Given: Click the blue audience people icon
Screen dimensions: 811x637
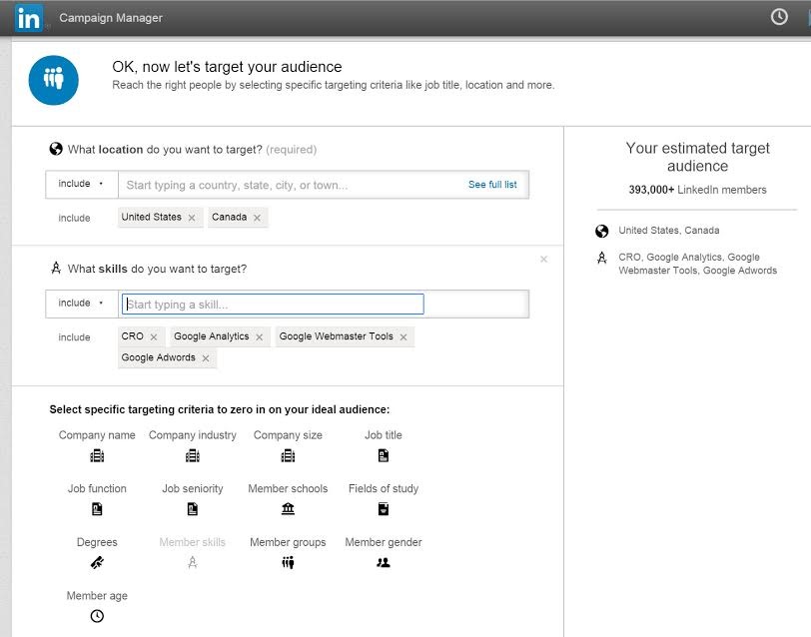Looking at the screenshot, I should pyautogui.click(x=53, y=80).
